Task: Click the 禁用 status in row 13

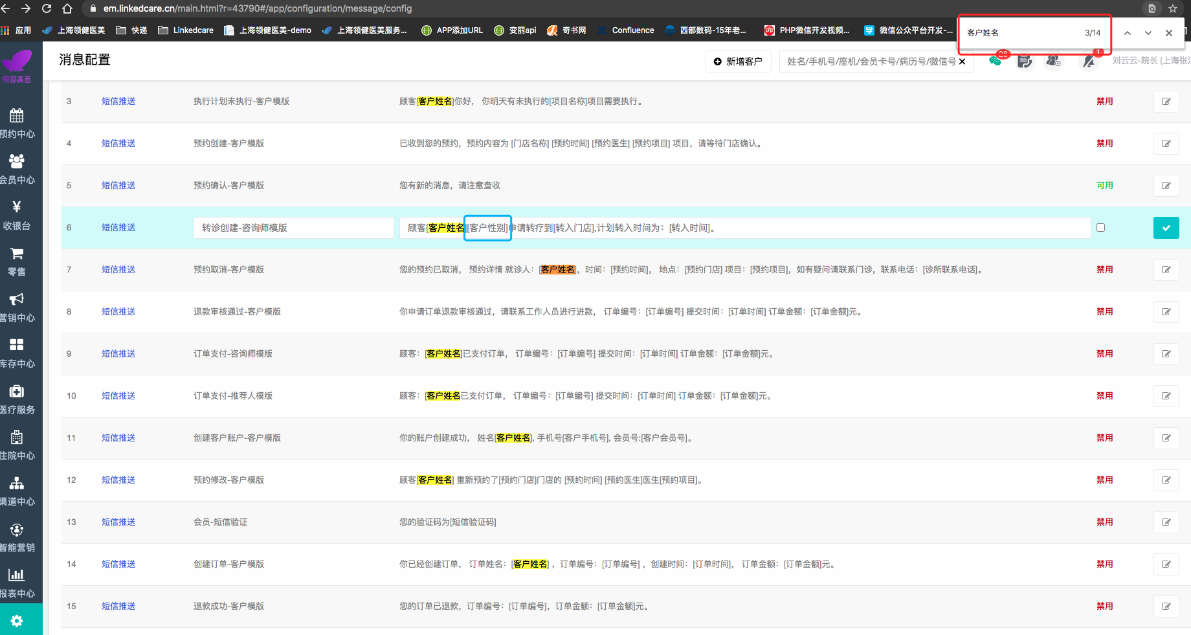Action: (1105, 522)
